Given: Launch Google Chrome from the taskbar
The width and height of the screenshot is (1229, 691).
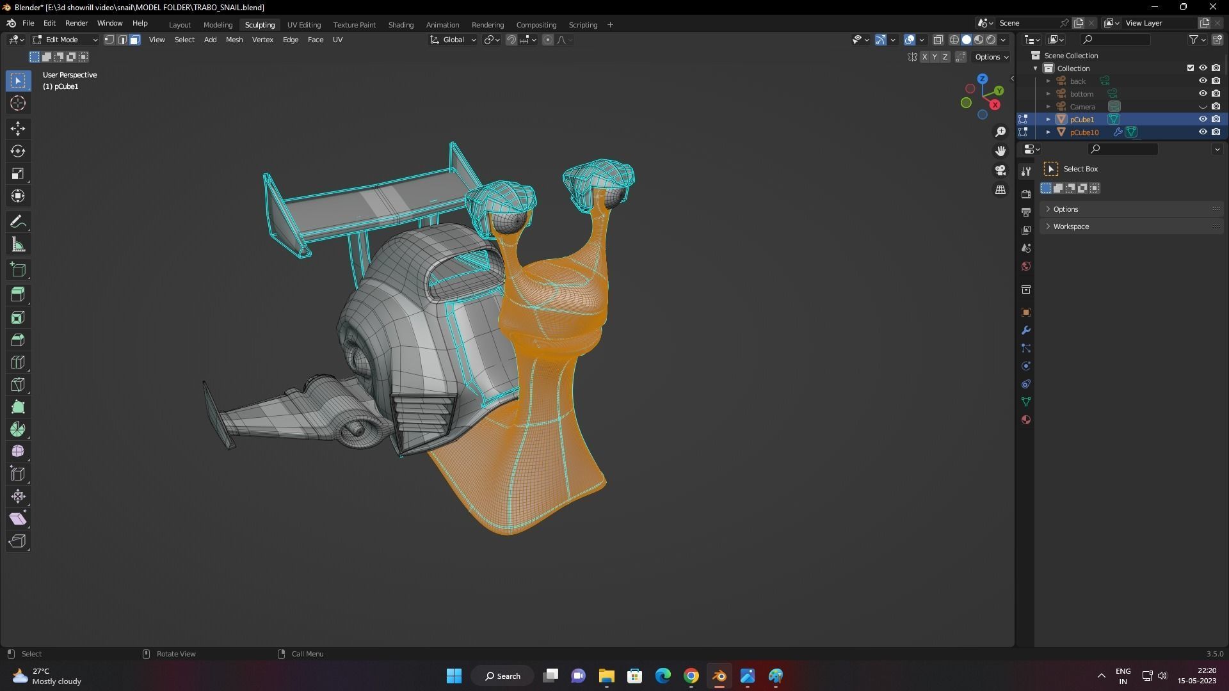Looking at the screenshot, I should [x=691, y=676].
